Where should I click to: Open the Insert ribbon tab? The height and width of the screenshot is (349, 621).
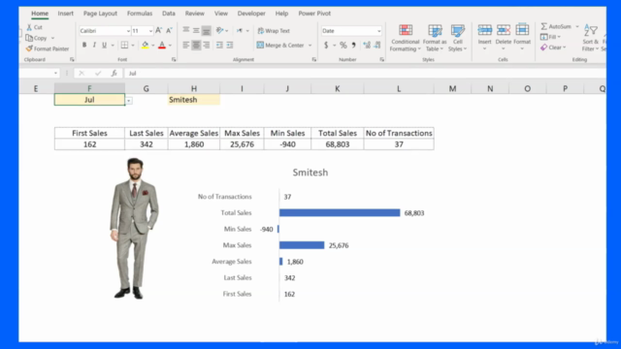tap(65, 14)
